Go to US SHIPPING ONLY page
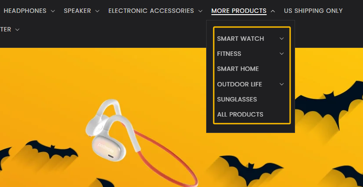This screenshot has width=363, height=187. 313,11
